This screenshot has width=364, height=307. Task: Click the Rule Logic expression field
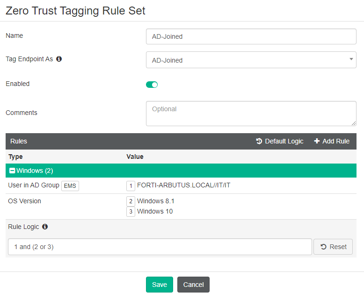point(160,247)
